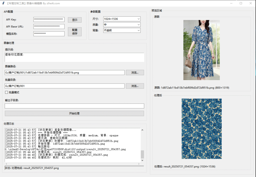Save settings with the 配置保存 button

click(74, 32)
